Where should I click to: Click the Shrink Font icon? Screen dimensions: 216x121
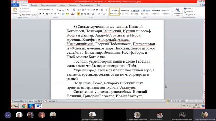63,10
